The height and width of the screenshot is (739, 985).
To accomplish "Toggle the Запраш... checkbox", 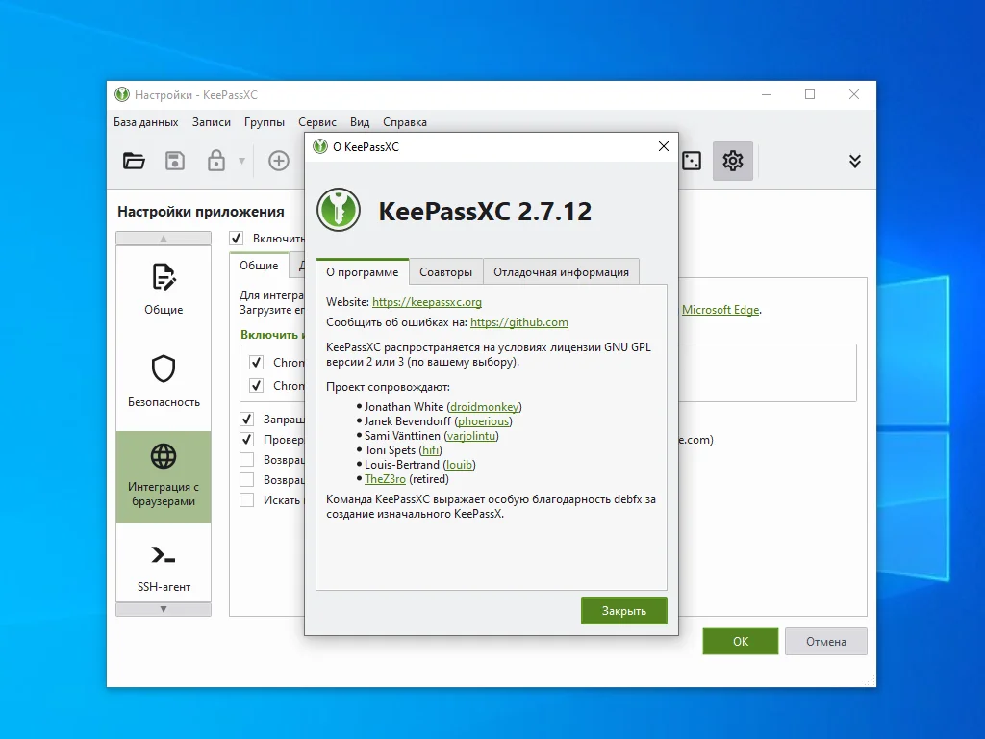I will (x=247, y=420).
